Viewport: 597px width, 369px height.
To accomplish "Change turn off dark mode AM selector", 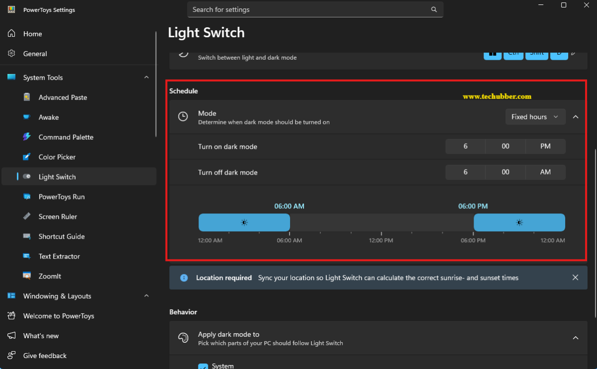I will (x=546, y=172).
